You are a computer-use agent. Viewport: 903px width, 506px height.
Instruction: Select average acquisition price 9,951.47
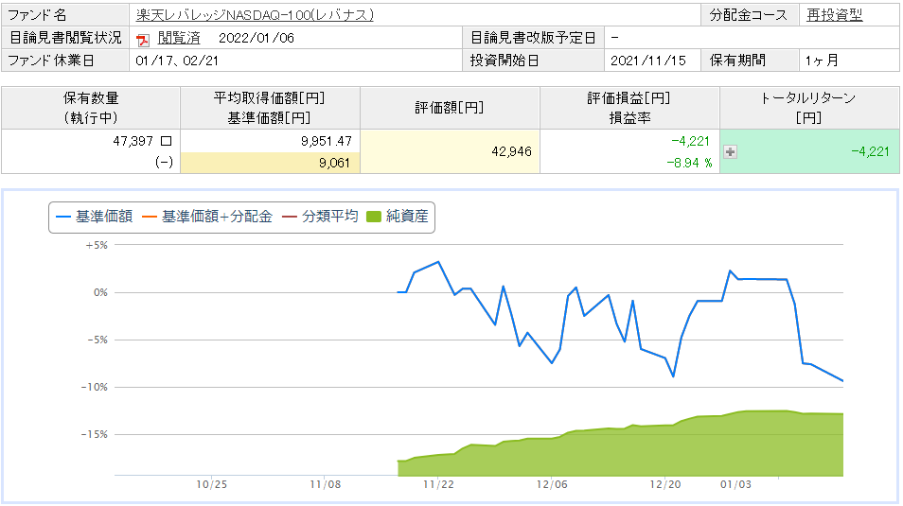pos(326,141)
